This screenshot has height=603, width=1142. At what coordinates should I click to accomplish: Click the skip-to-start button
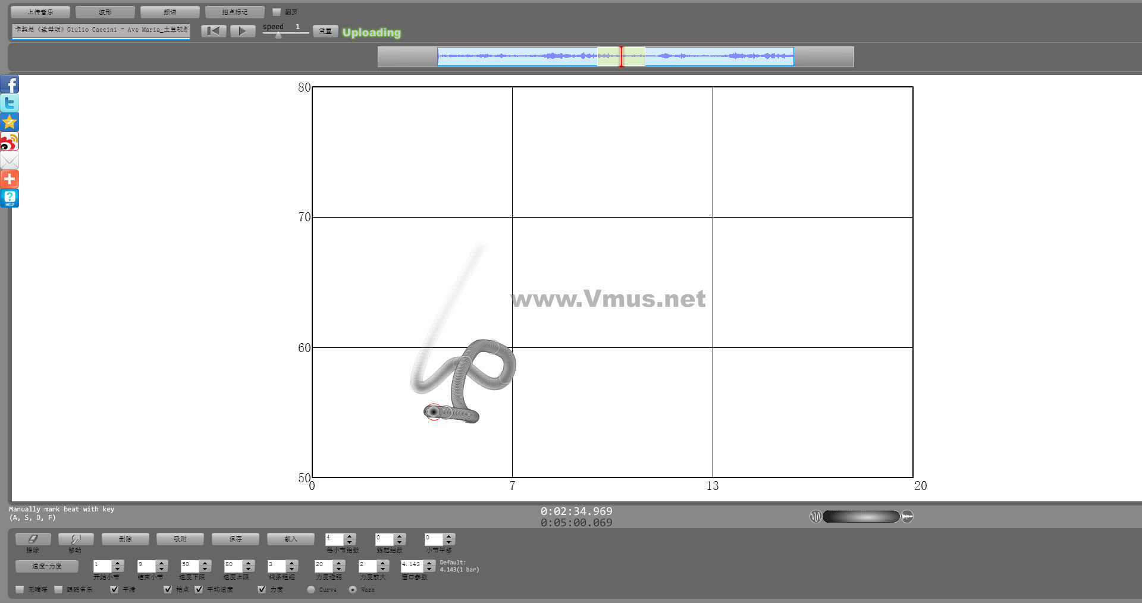coord(214,31)
